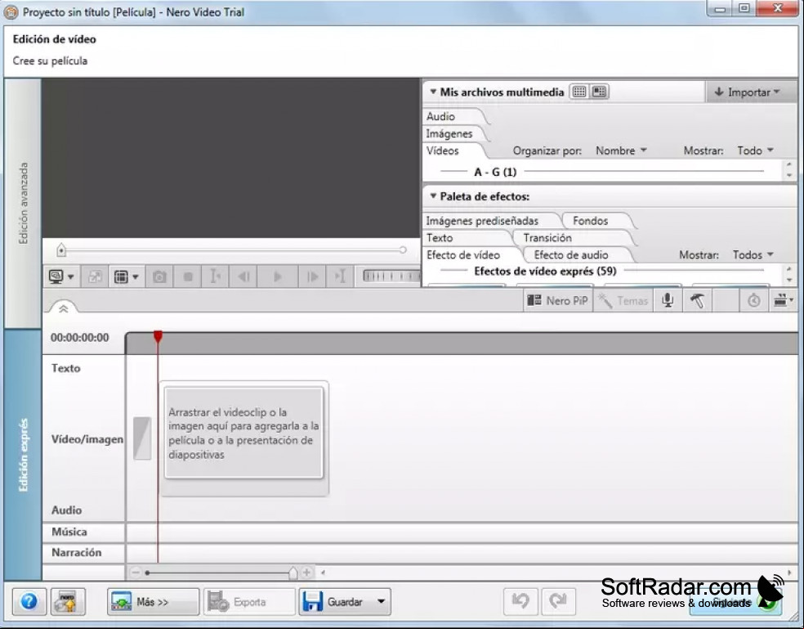Switch to Edición avanzada side tab

[x=23, y=204]
